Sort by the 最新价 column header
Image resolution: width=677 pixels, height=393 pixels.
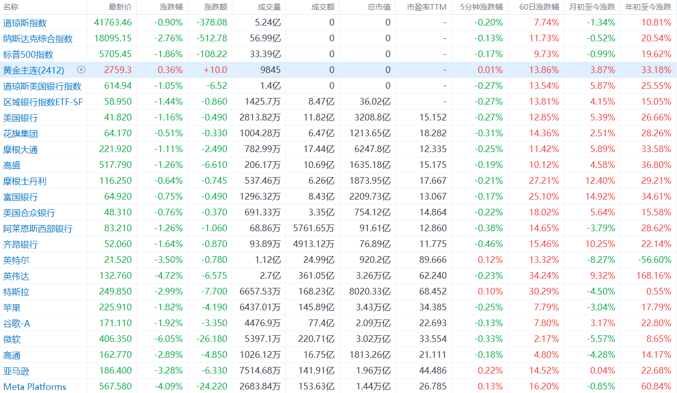pyautogui.click(x=120, y=7)
